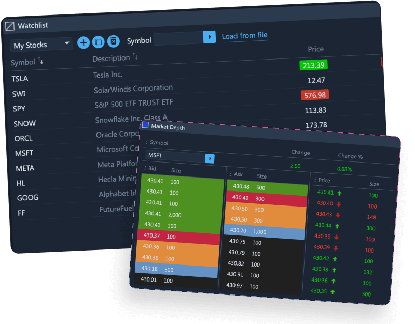
Task: Click the green up arrow next to 430.38
Action: tap(334, 270)
